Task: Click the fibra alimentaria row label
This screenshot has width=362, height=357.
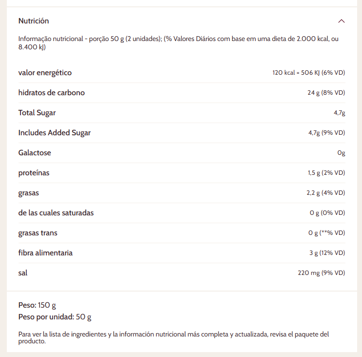Action: pos(45,253)
